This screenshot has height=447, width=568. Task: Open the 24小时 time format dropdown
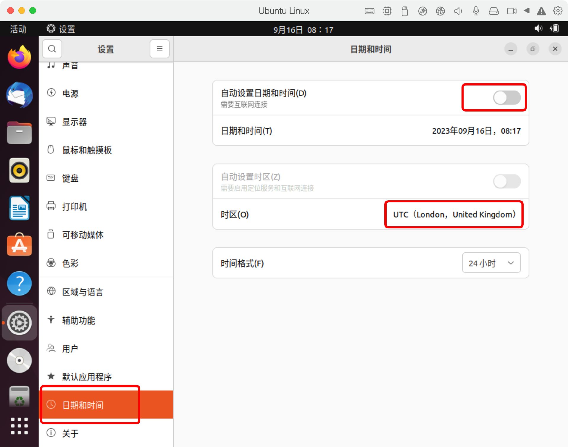pyautogui.click(x=491, y=263)
